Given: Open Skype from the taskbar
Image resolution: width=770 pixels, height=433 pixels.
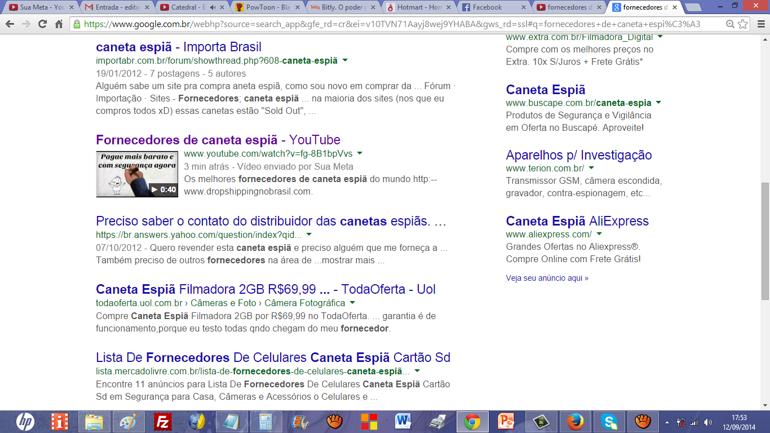Looking at the screenshot, I should coord(609,421).
